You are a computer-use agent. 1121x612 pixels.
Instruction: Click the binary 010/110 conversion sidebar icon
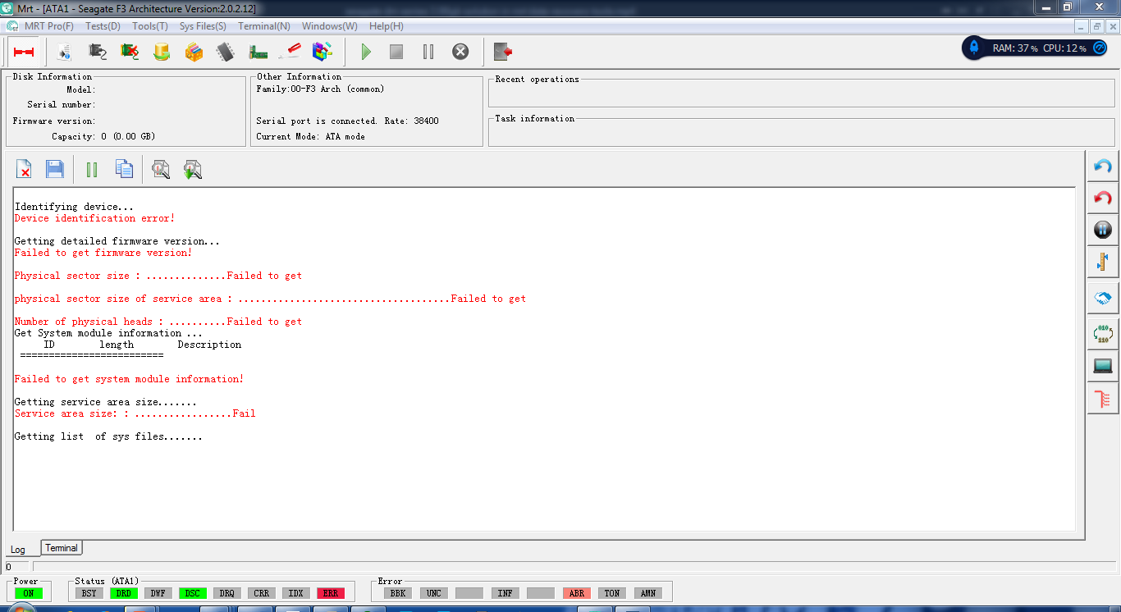(1103, 333)
